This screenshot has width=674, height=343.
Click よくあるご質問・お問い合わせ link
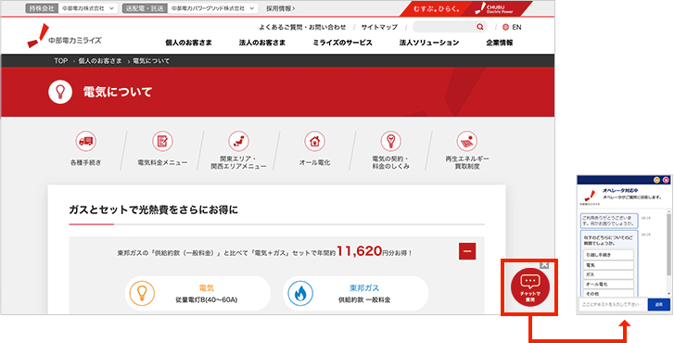(x=302, y=27)
